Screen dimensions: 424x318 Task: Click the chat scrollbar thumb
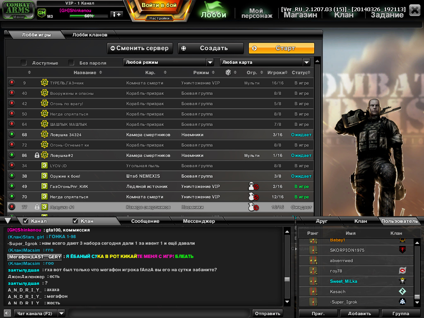pos(287,279)
